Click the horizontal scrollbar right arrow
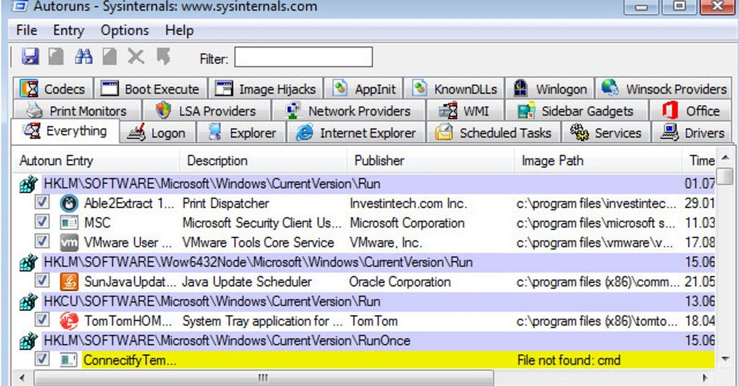 (x=706, y=377)
